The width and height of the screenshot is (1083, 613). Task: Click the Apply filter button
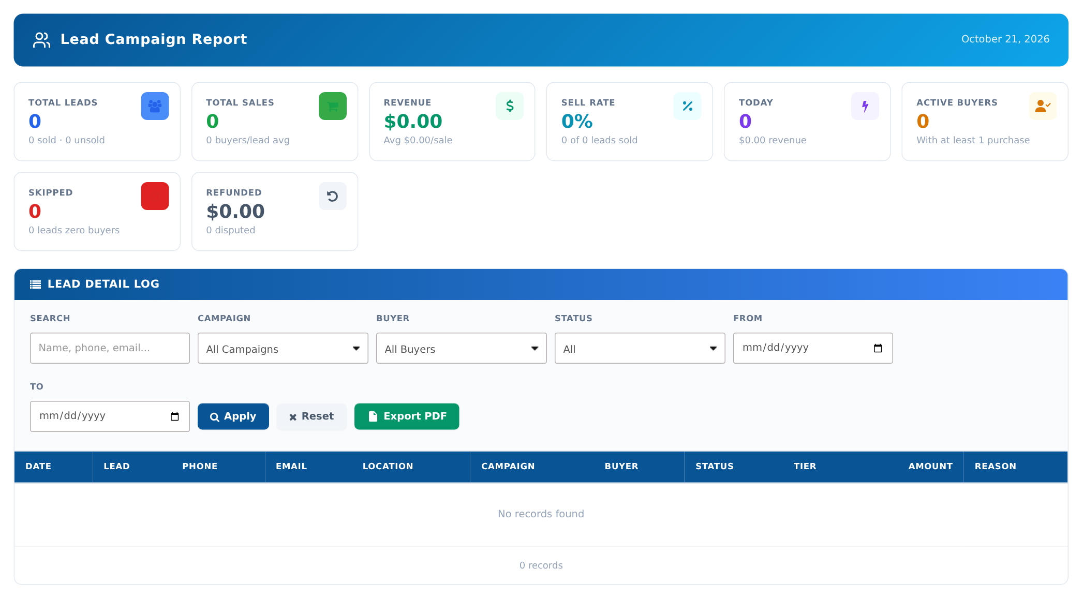click(x=233, y=416)
